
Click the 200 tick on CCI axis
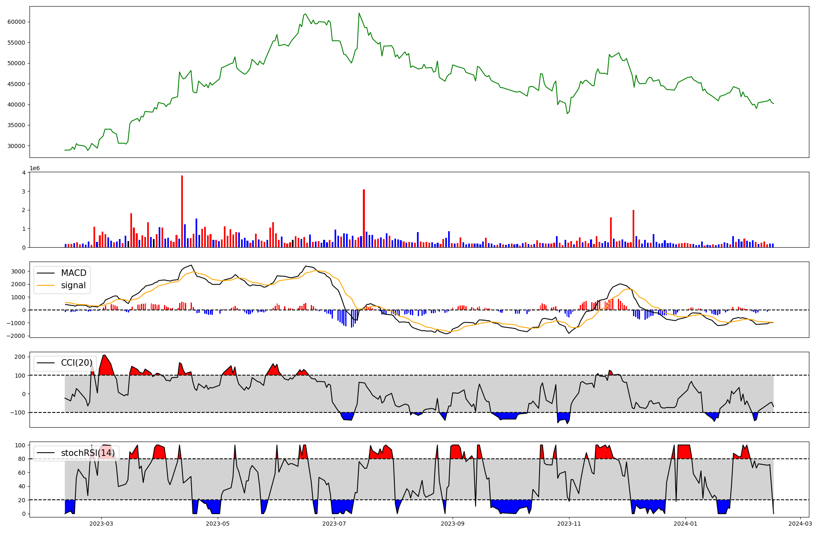pyautogui.click(x=20, y=357)
